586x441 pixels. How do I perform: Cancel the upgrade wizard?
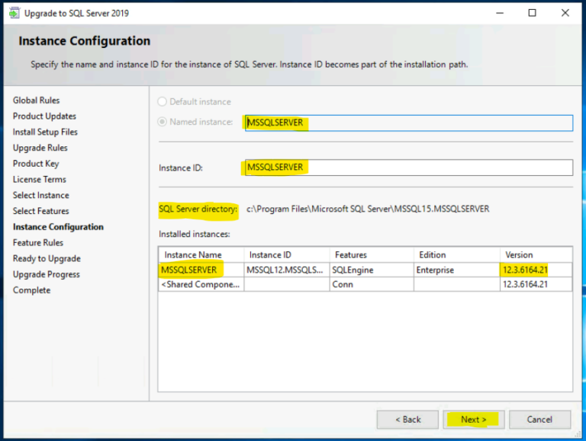[539, 420]
